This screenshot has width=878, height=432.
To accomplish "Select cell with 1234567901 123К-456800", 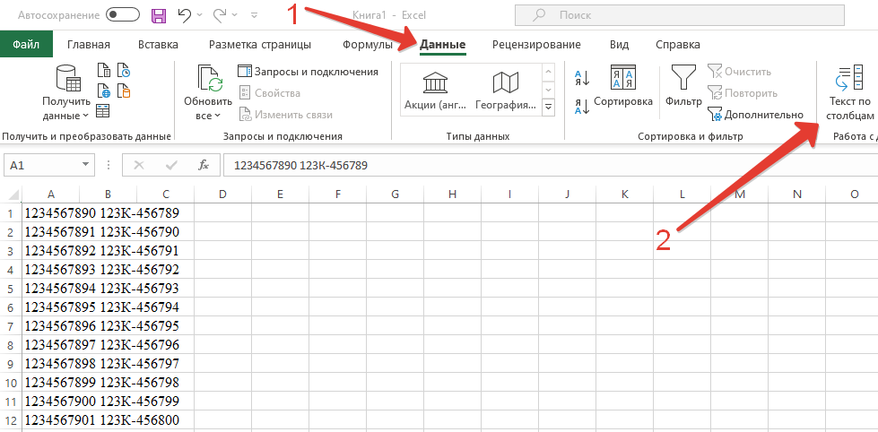I will coord(51,419).
